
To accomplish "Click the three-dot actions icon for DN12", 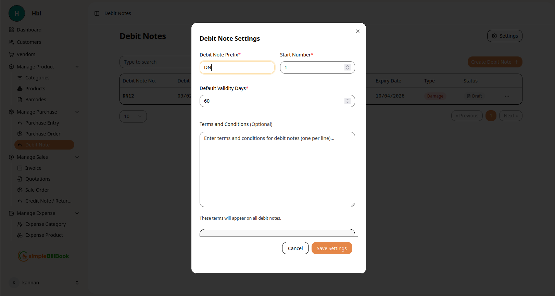I will point(507,96).
